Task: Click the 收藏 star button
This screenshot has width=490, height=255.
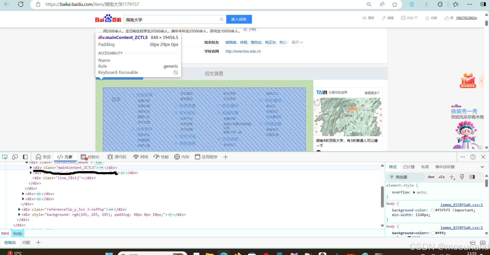Action: point(431,18)
